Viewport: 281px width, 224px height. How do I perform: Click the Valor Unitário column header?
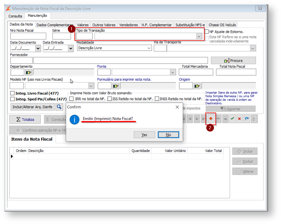[x=170, y=151]
